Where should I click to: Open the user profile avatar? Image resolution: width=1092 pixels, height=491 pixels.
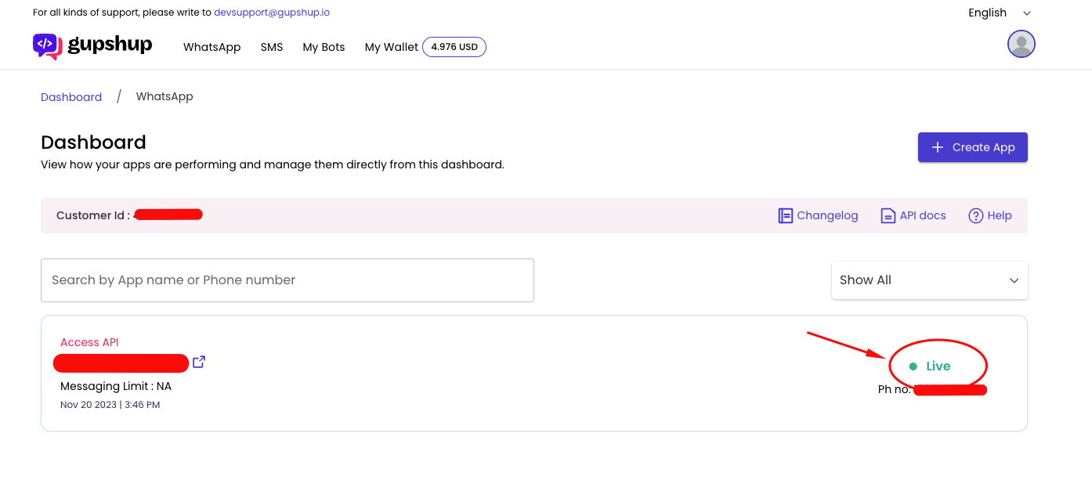tap(1021, 44)
